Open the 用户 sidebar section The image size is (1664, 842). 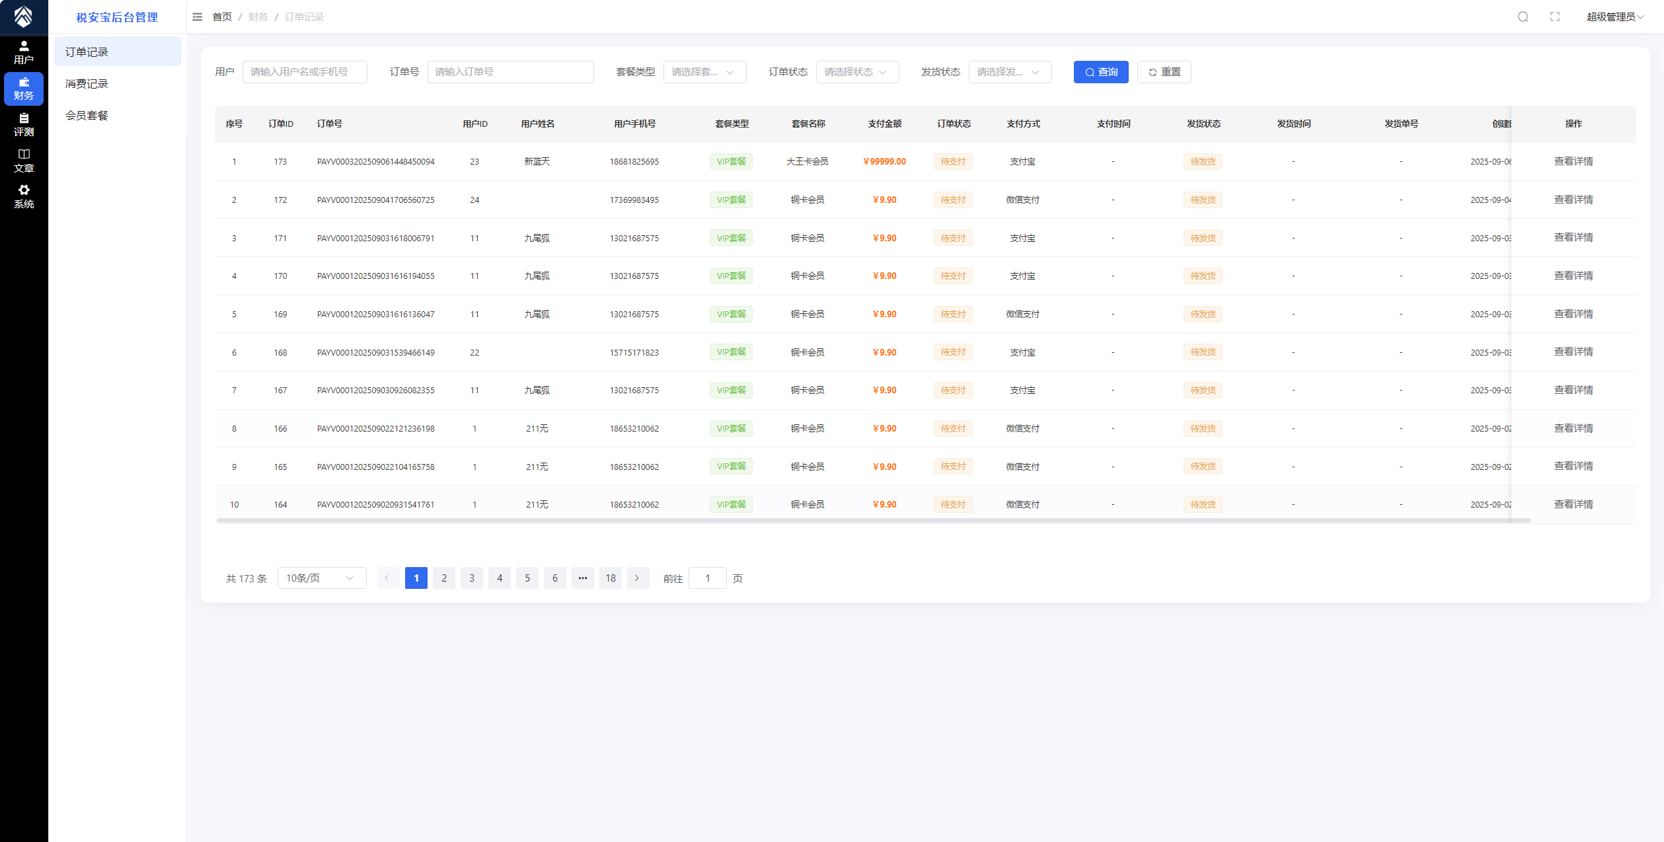(x=24, y=52)
